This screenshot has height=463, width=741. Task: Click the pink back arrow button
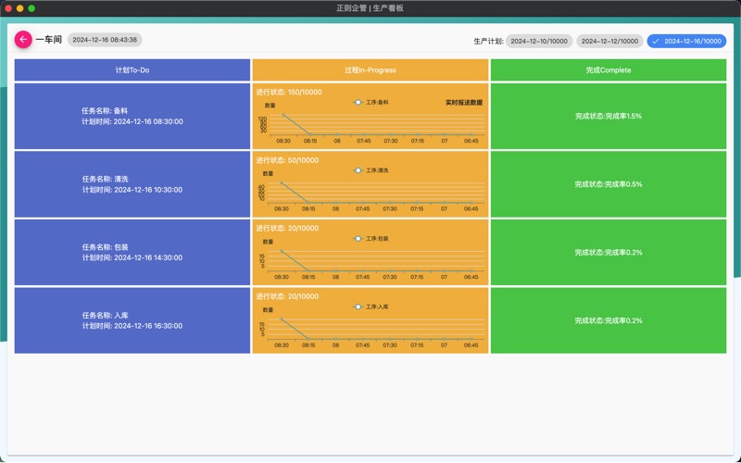[x=23, y=40]
